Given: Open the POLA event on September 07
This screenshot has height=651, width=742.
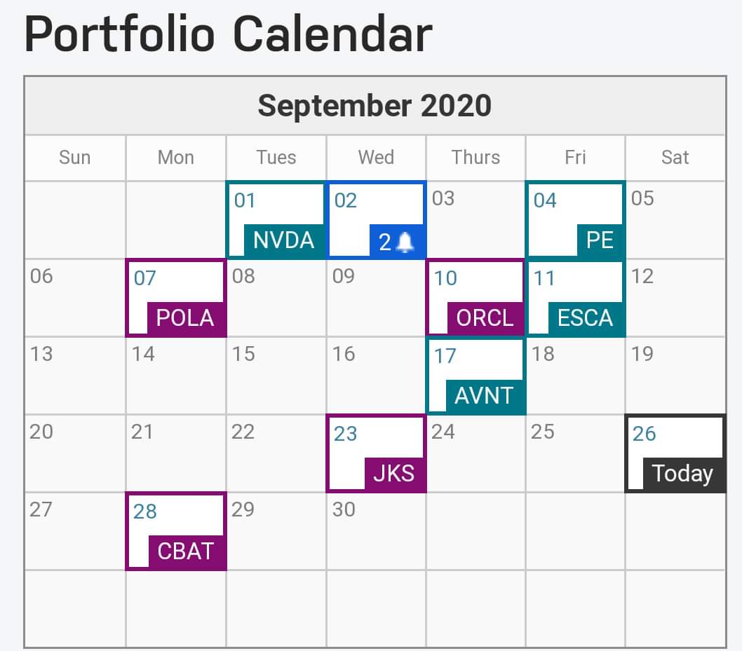Looking at the screenshot, I should tap(185, 318).
